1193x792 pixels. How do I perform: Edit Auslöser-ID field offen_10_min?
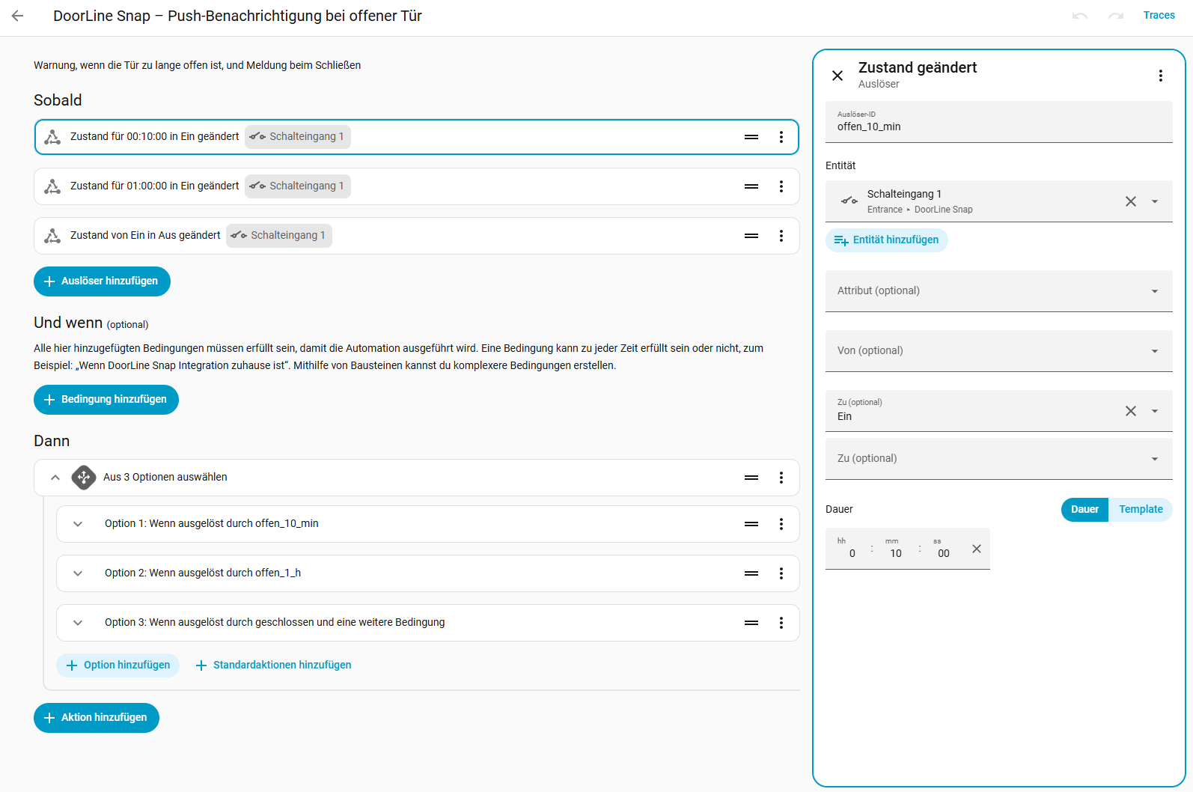click(998, 122)
